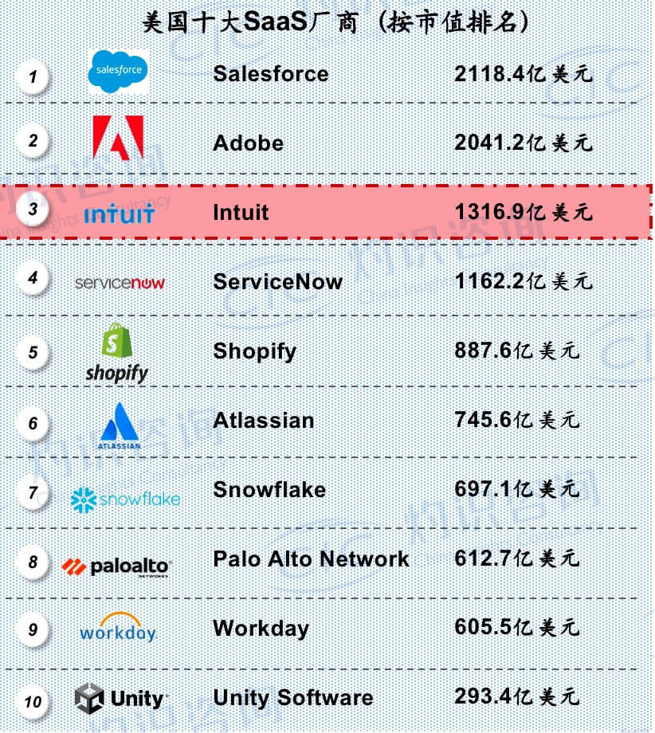Click the red Adobe logo
This screenshot has width=655, height=733.
click(118, 138)
